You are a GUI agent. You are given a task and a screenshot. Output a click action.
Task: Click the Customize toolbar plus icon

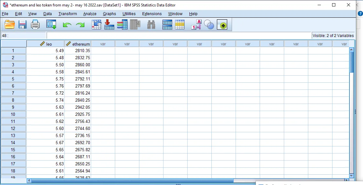coord(222,25)
